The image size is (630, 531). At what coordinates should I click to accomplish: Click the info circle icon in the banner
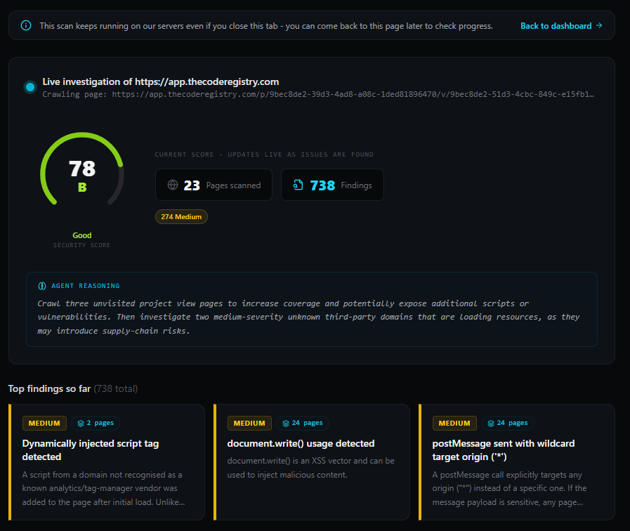point(26,26)
